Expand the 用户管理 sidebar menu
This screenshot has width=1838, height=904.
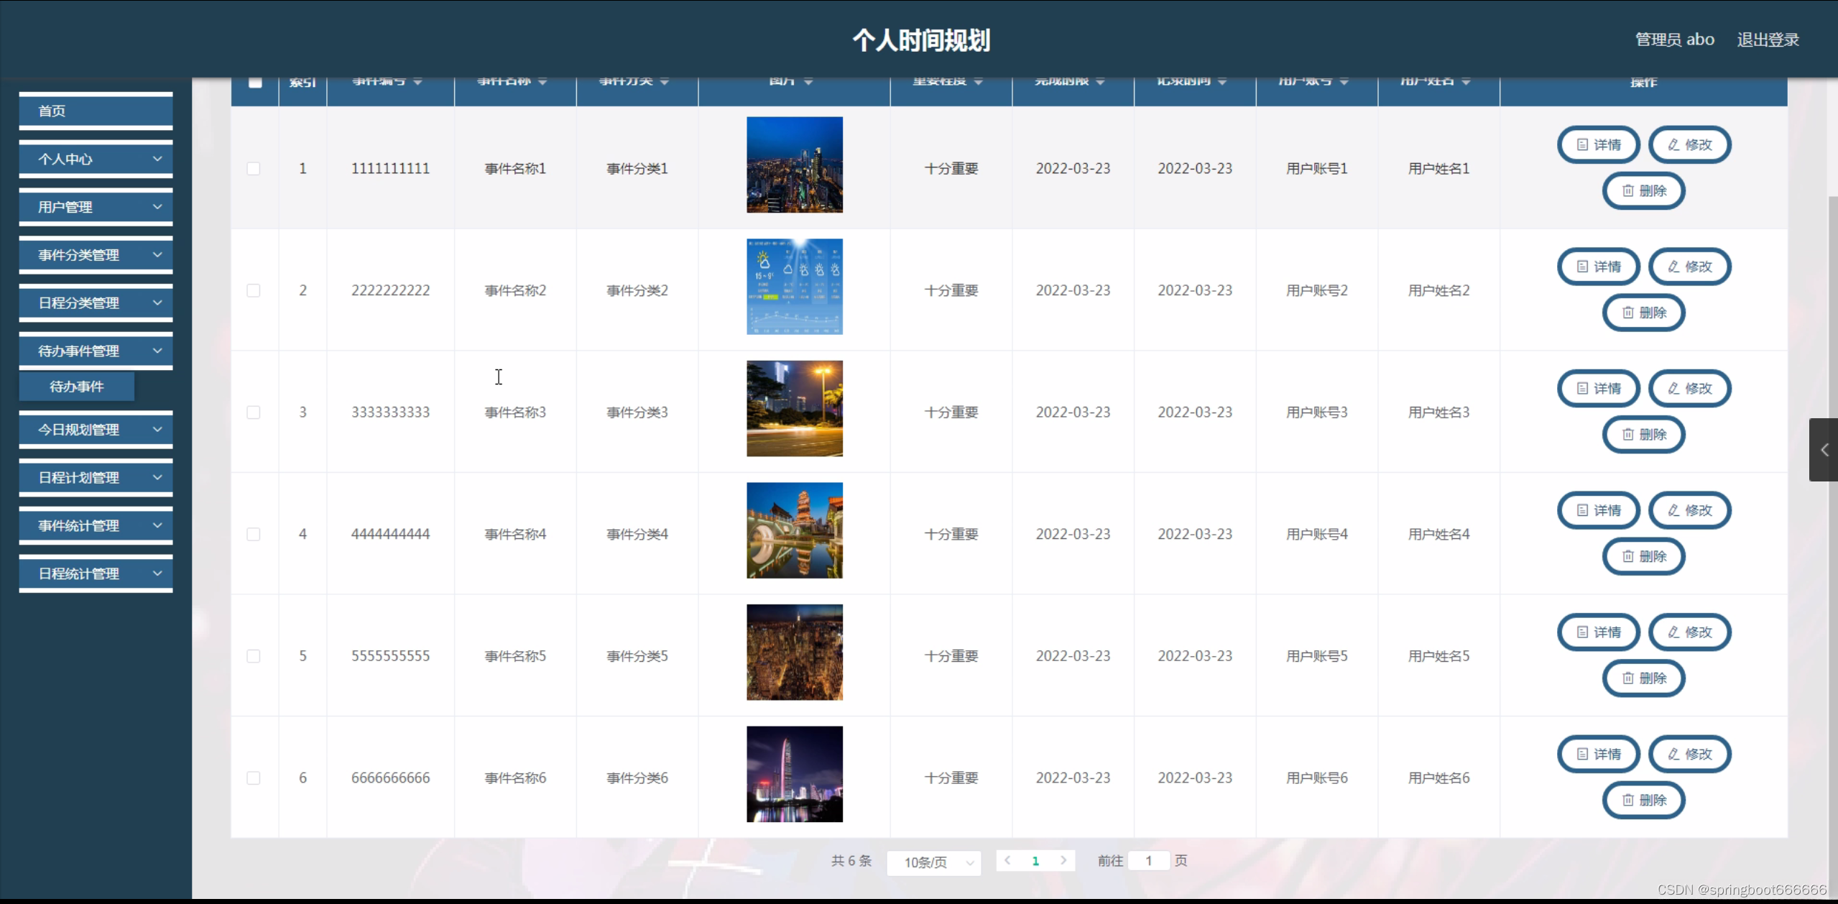[96, 207]
